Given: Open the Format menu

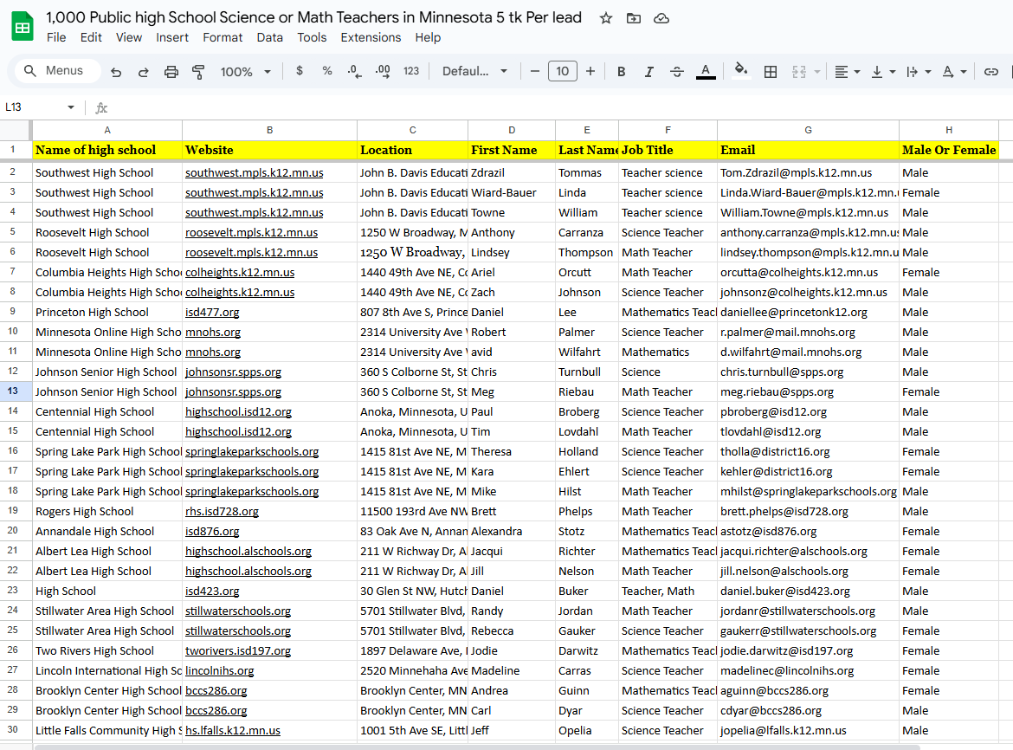Looking at the screenshot, I should [x=223, y=37].
